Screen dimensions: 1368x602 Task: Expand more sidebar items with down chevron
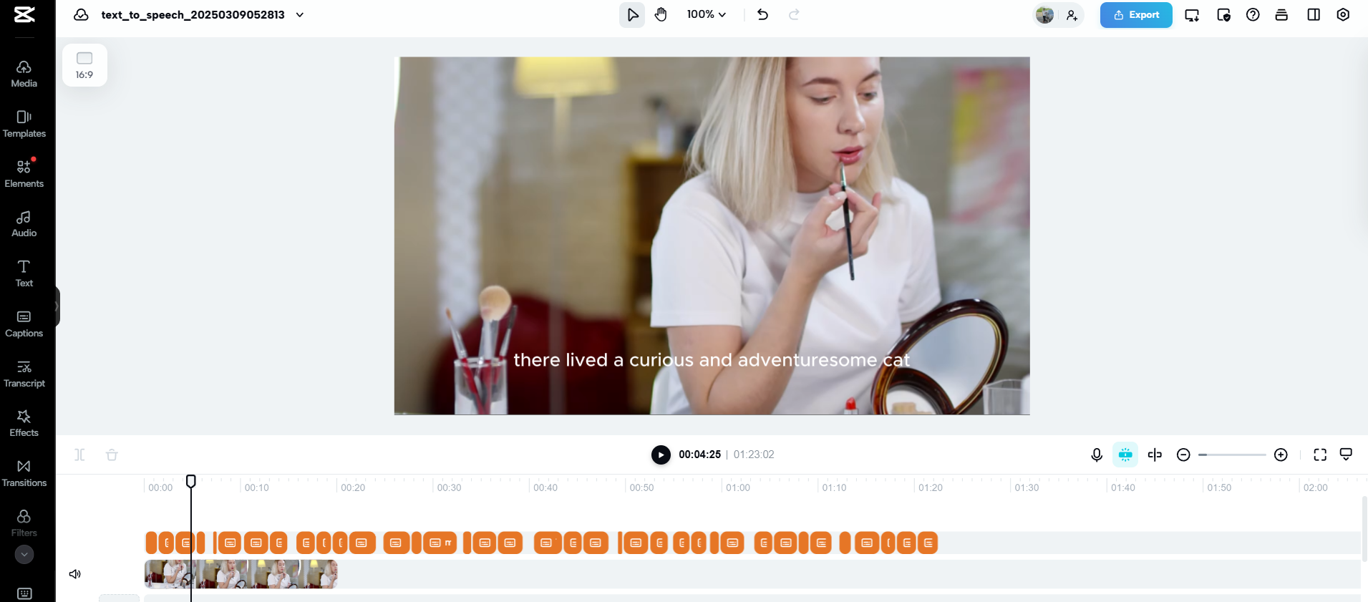click(24, 554)
